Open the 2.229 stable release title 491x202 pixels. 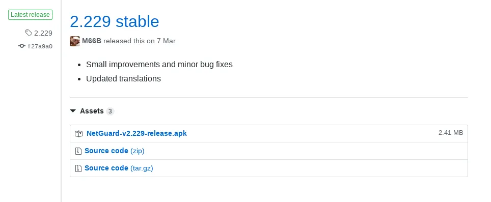point(115,21)
